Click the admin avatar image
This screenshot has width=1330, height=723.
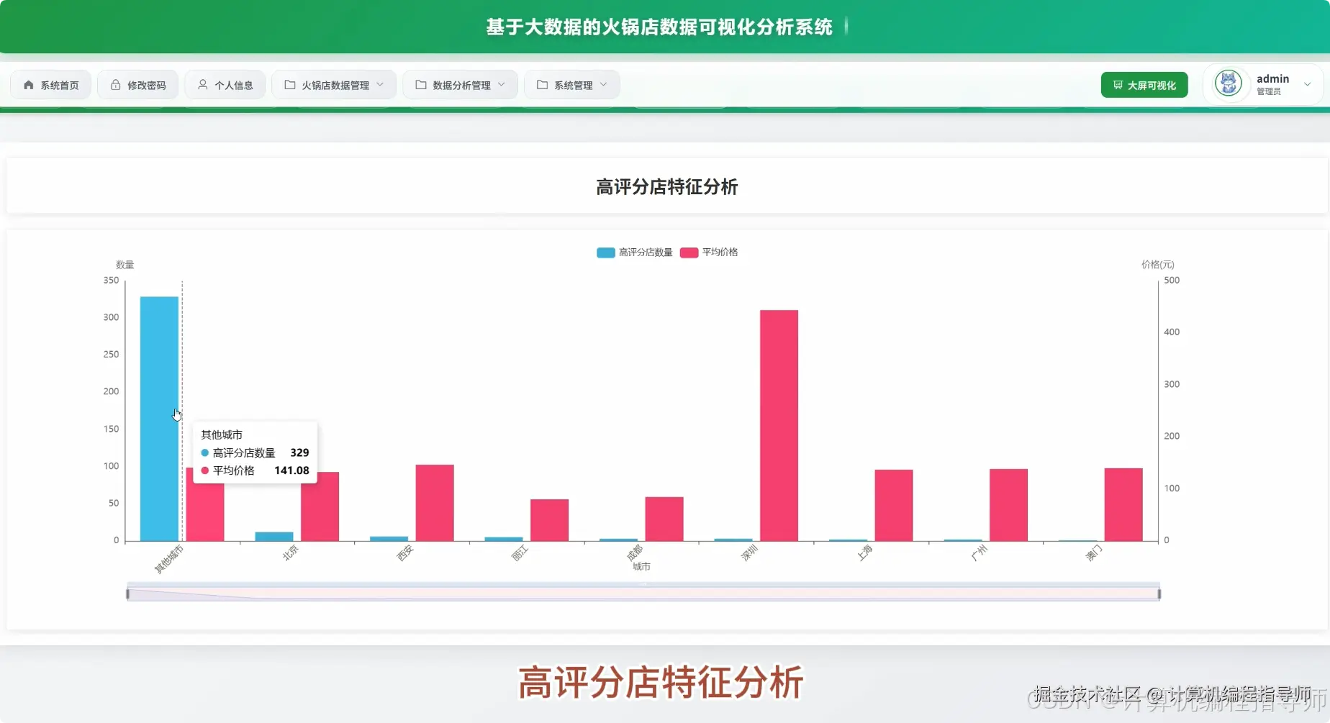[x=1229, y=83]
